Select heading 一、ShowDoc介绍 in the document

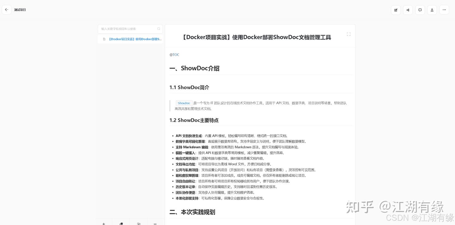(194, 68)
